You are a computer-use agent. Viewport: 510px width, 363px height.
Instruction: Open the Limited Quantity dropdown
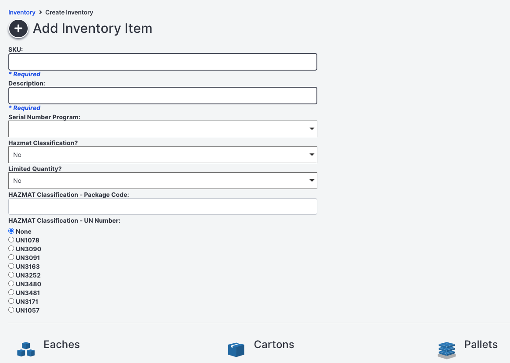coord(162,181)
